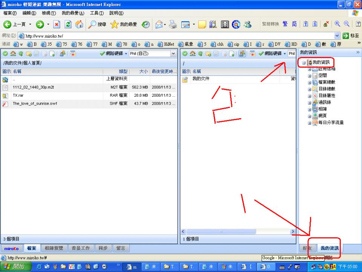
Task: Collapse the 我的資訊 tree root
Action: (x=304, y=63)
